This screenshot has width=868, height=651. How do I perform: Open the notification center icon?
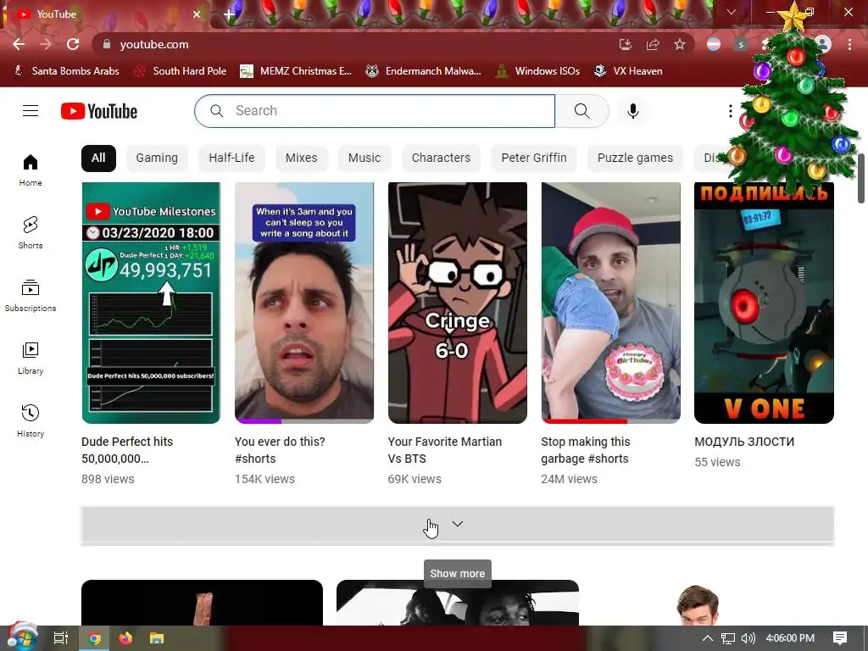coord(840,638)
